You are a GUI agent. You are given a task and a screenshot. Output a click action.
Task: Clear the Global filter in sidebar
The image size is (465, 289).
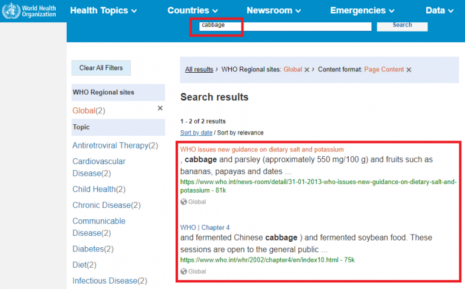click(160, 108)
